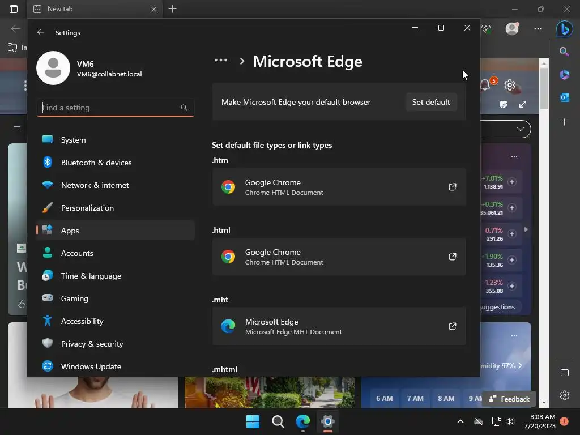580x435 pixels.
Task: Open the weather widget more options ellipsis
Action: pyautogui.click(x=514, y=336)
